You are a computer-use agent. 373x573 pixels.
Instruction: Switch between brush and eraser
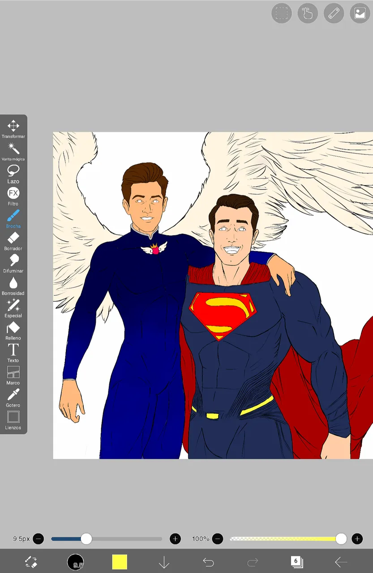tap(31, 562)
